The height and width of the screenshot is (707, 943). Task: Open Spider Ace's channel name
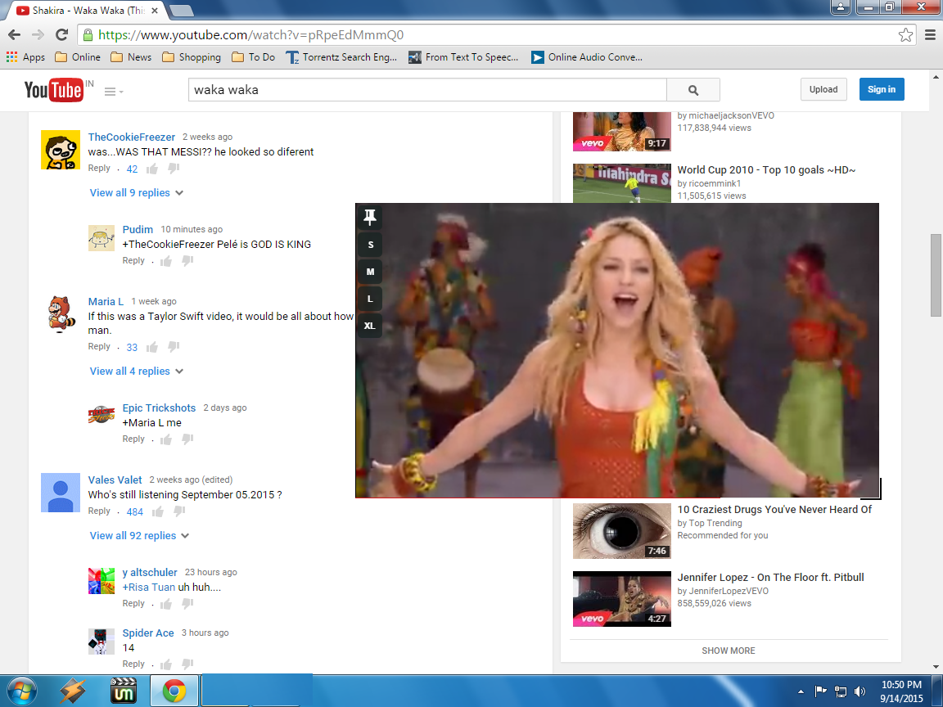coord(148,633)
